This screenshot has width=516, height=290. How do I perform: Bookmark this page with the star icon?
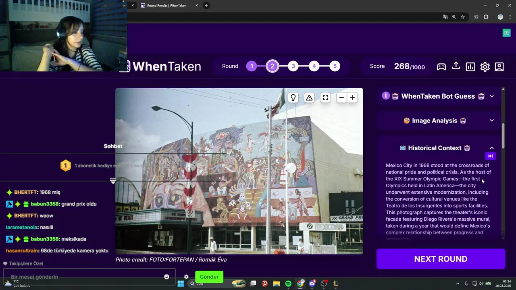pos(463,17)
